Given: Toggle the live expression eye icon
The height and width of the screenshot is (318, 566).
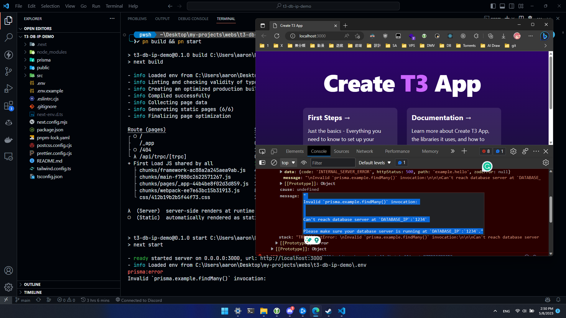Looking at the screenshot, I should click(304, 163).
